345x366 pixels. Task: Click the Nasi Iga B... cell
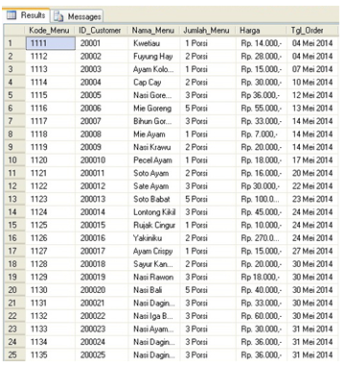pyautogui.click(x=154, y=316)
